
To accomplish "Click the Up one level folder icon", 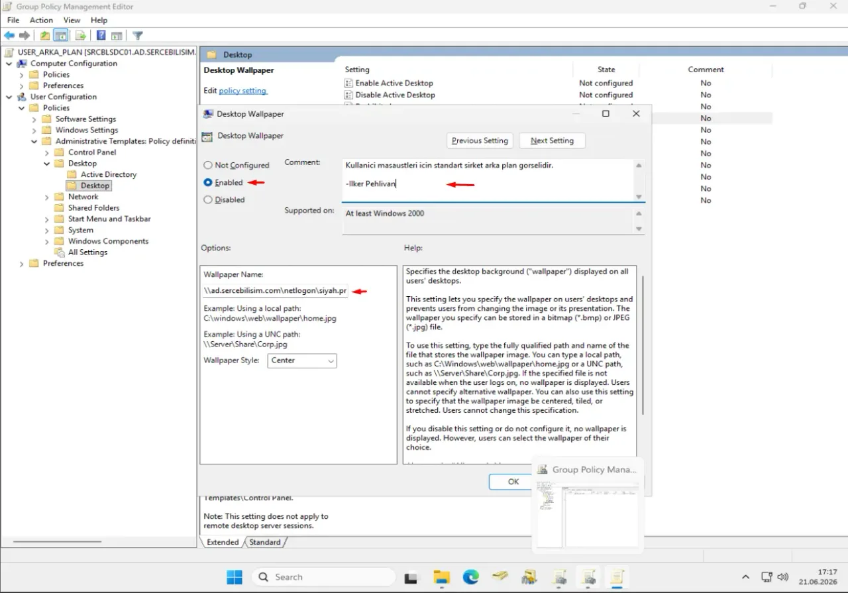I will 44,36.
